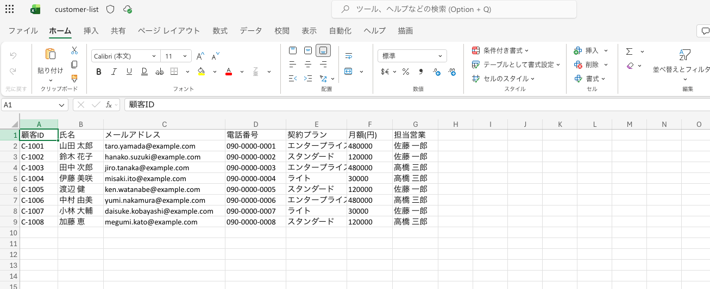Decrease the cell indent
The height and width of the screenshot is (289, 710).
point(293,79)
